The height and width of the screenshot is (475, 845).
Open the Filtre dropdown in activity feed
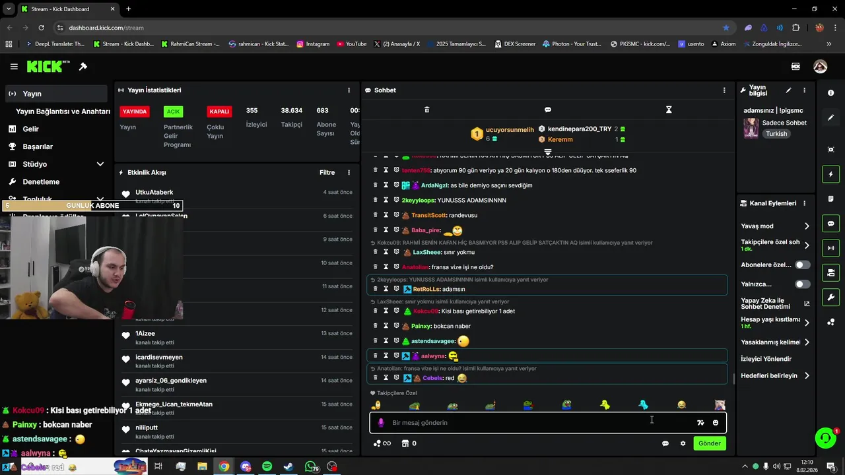327,173
